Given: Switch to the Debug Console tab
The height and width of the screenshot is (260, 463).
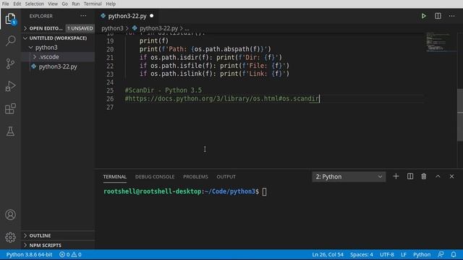Looking at the screenshot, I should [155, 176].
